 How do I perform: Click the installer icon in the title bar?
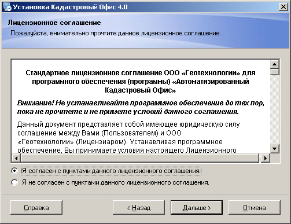click(x=8, y=7)
